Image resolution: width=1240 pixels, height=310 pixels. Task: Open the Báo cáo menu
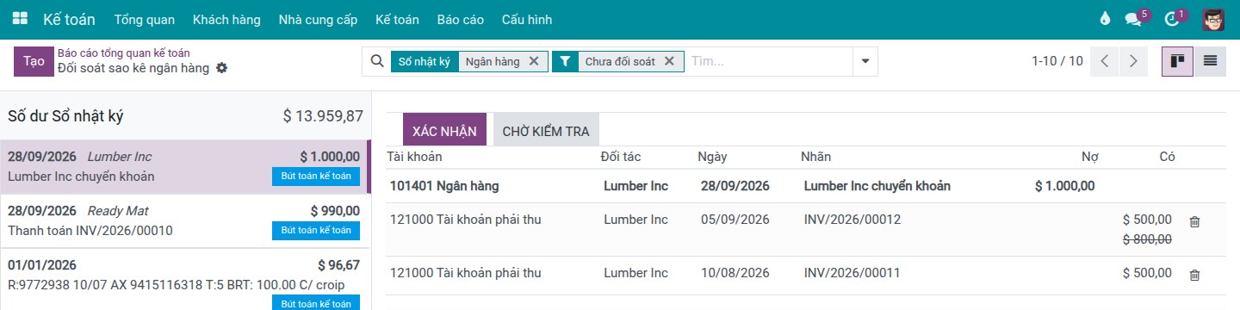pyautogui.click(x=460, y=19)
